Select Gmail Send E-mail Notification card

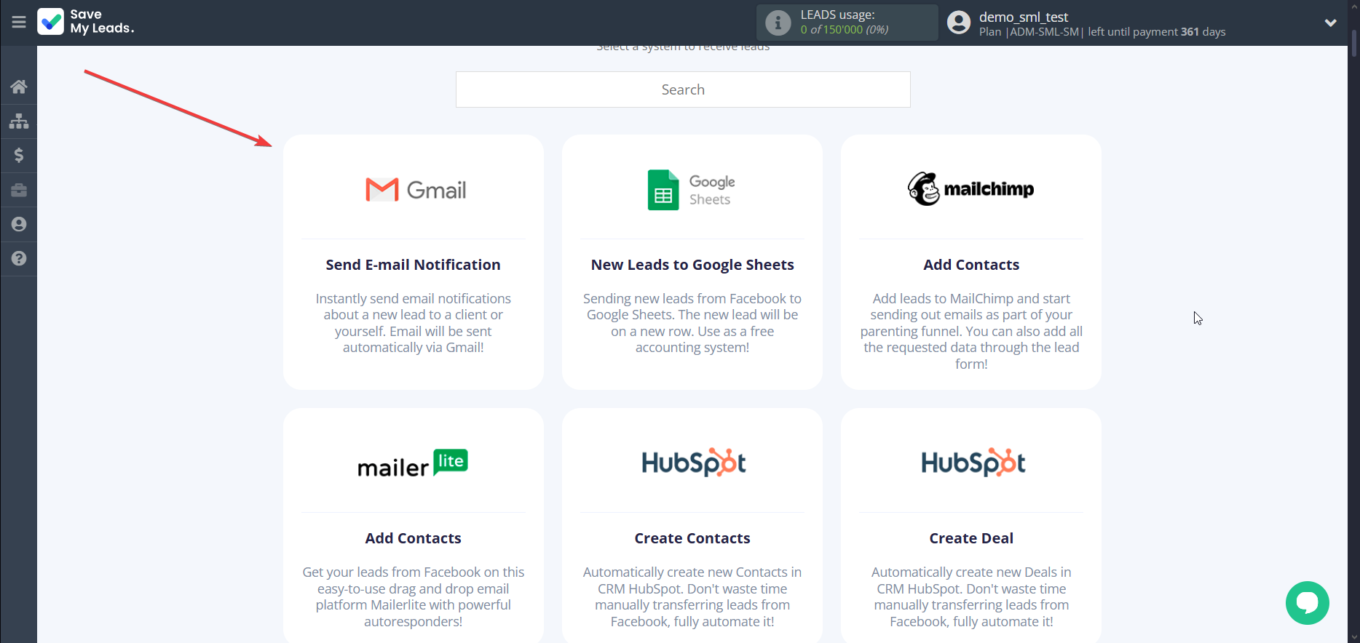[x=413, y=262]
